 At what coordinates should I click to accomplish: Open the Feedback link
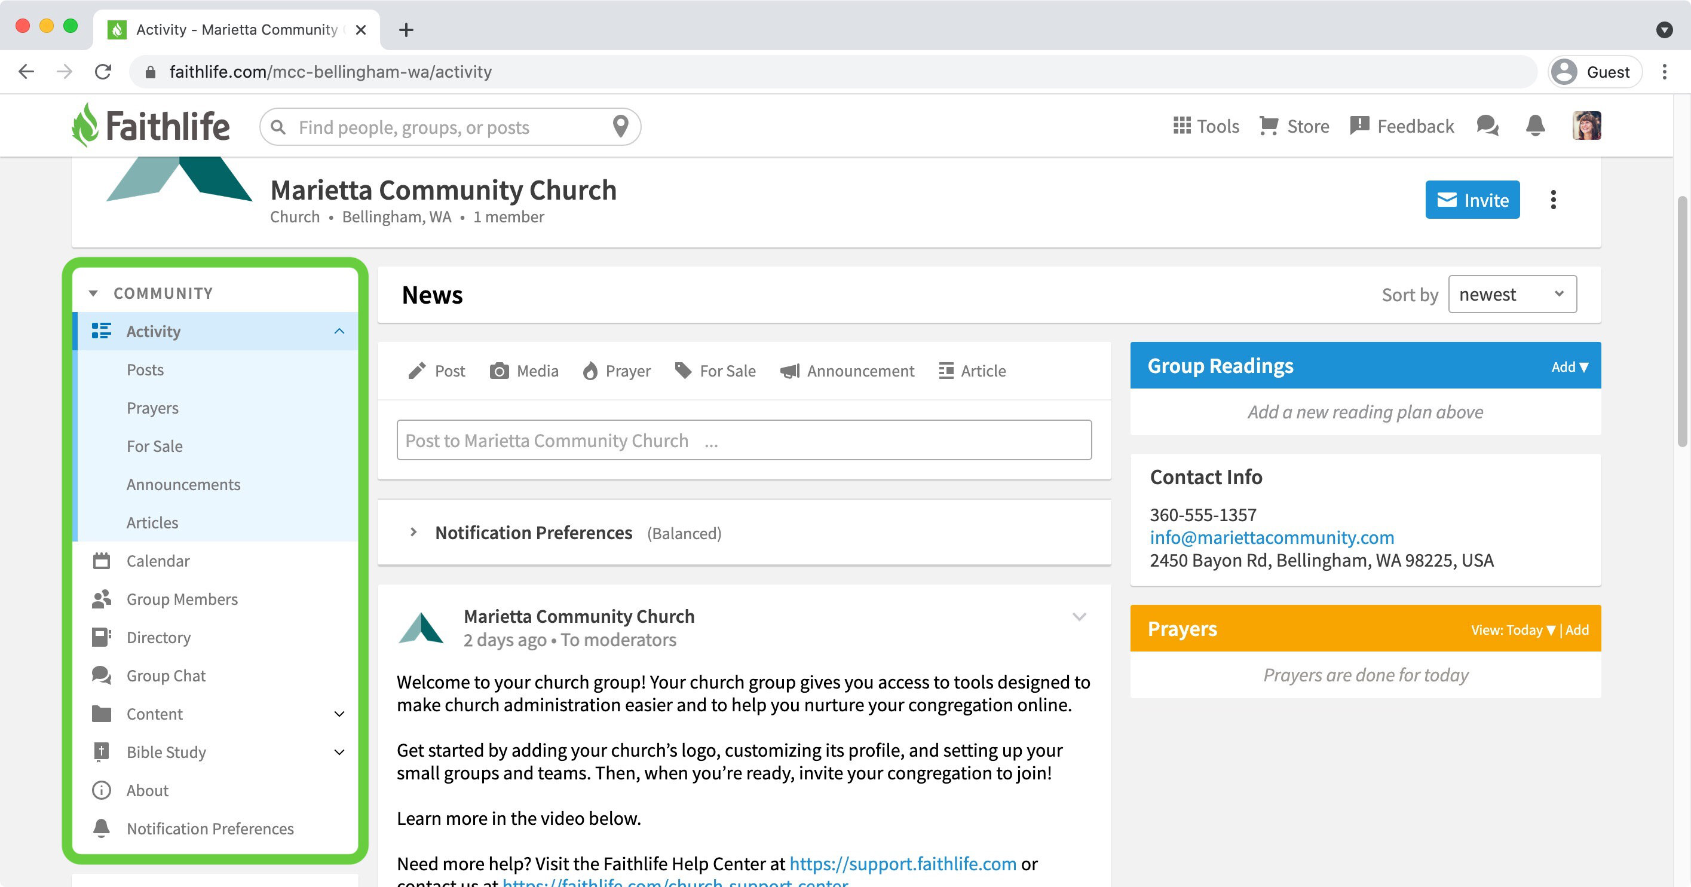(x=1402, y=126)
